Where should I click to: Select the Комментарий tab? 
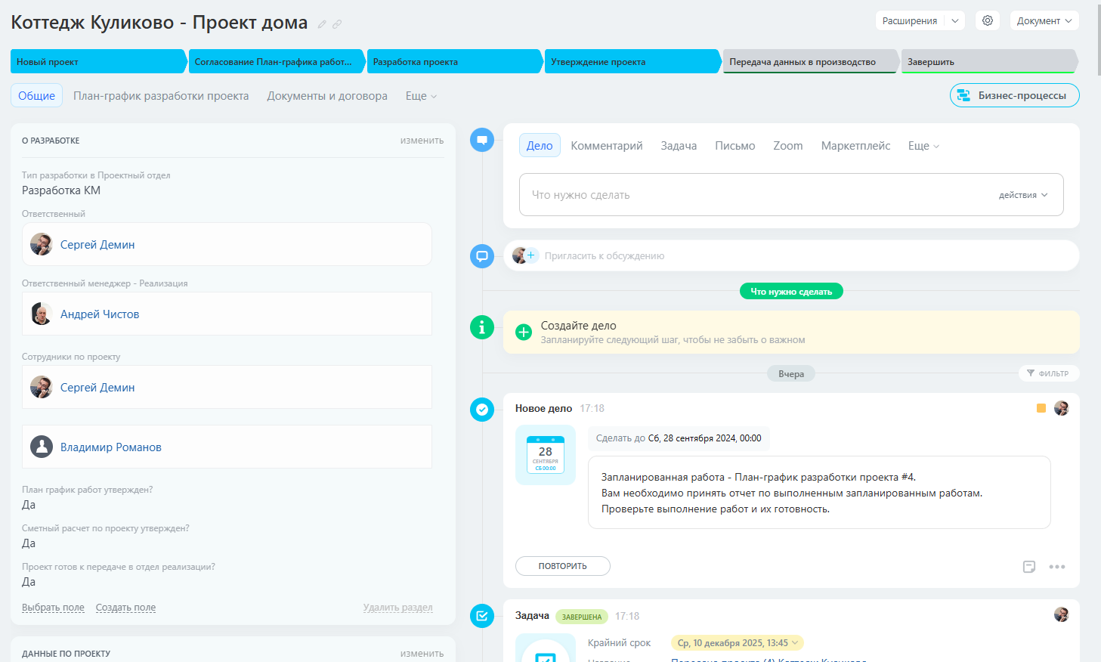pos(606,146)
